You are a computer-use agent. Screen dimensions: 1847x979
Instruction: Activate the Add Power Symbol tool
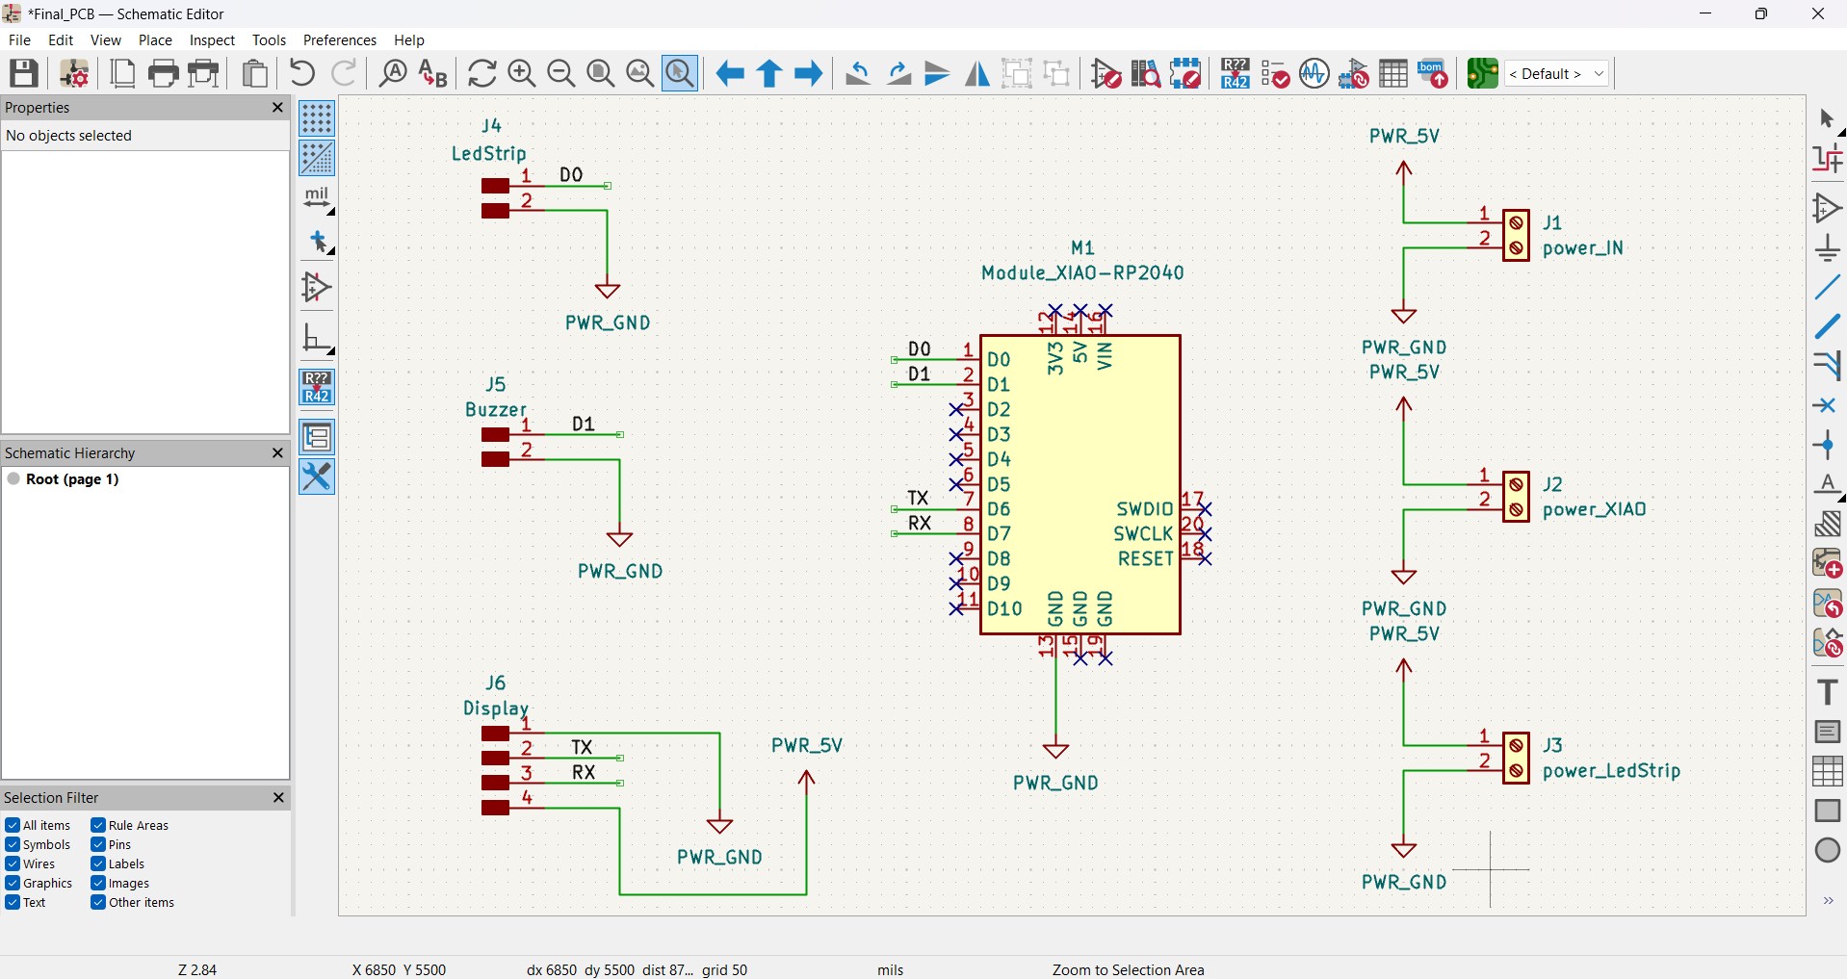[x=1828, y=247]
